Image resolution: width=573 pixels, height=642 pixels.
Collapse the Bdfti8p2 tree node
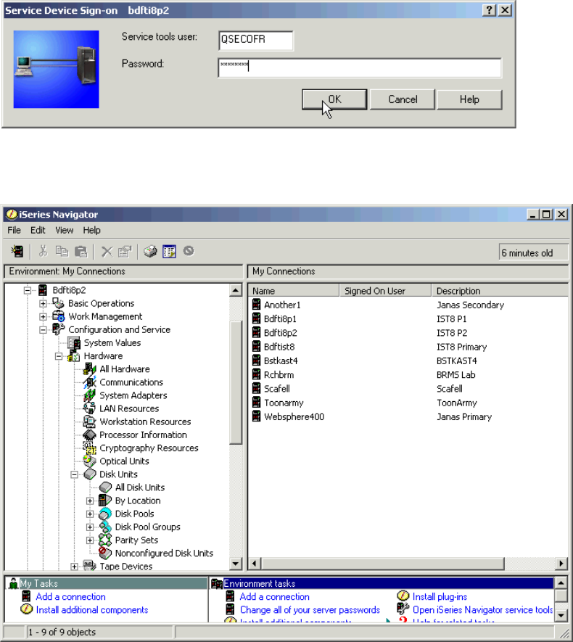tap(28, 290)
